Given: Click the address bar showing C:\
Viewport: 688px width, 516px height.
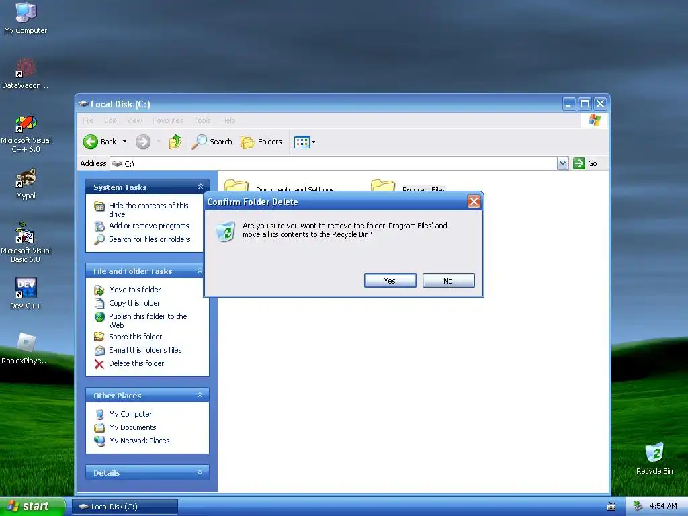Looking at the screenshot, I should [333, 163].
